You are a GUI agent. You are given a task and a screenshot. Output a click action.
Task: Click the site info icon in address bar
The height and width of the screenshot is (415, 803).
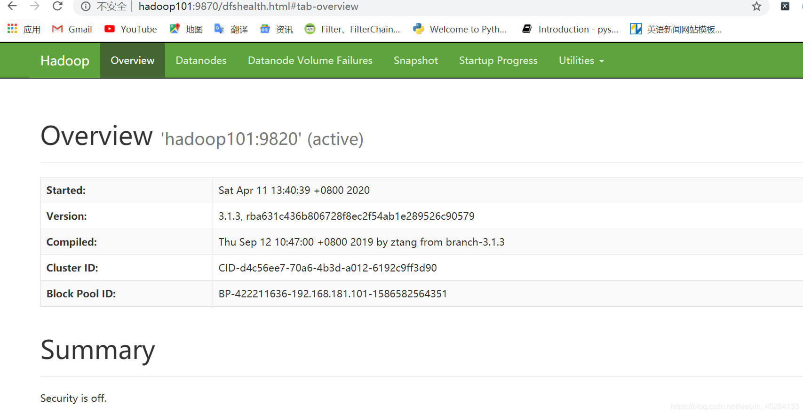click(x=86, y=7)
